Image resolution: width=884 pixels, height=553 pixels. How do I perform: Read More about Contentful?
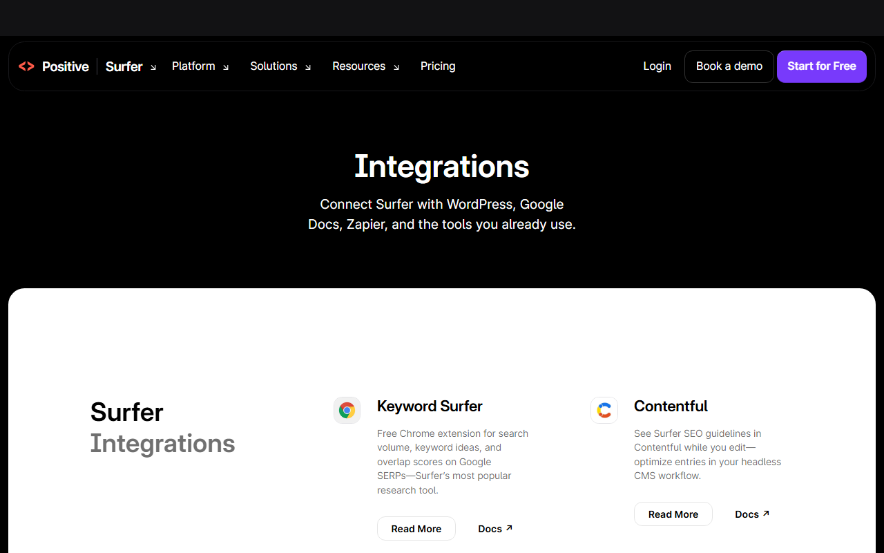tap(673, 514)
